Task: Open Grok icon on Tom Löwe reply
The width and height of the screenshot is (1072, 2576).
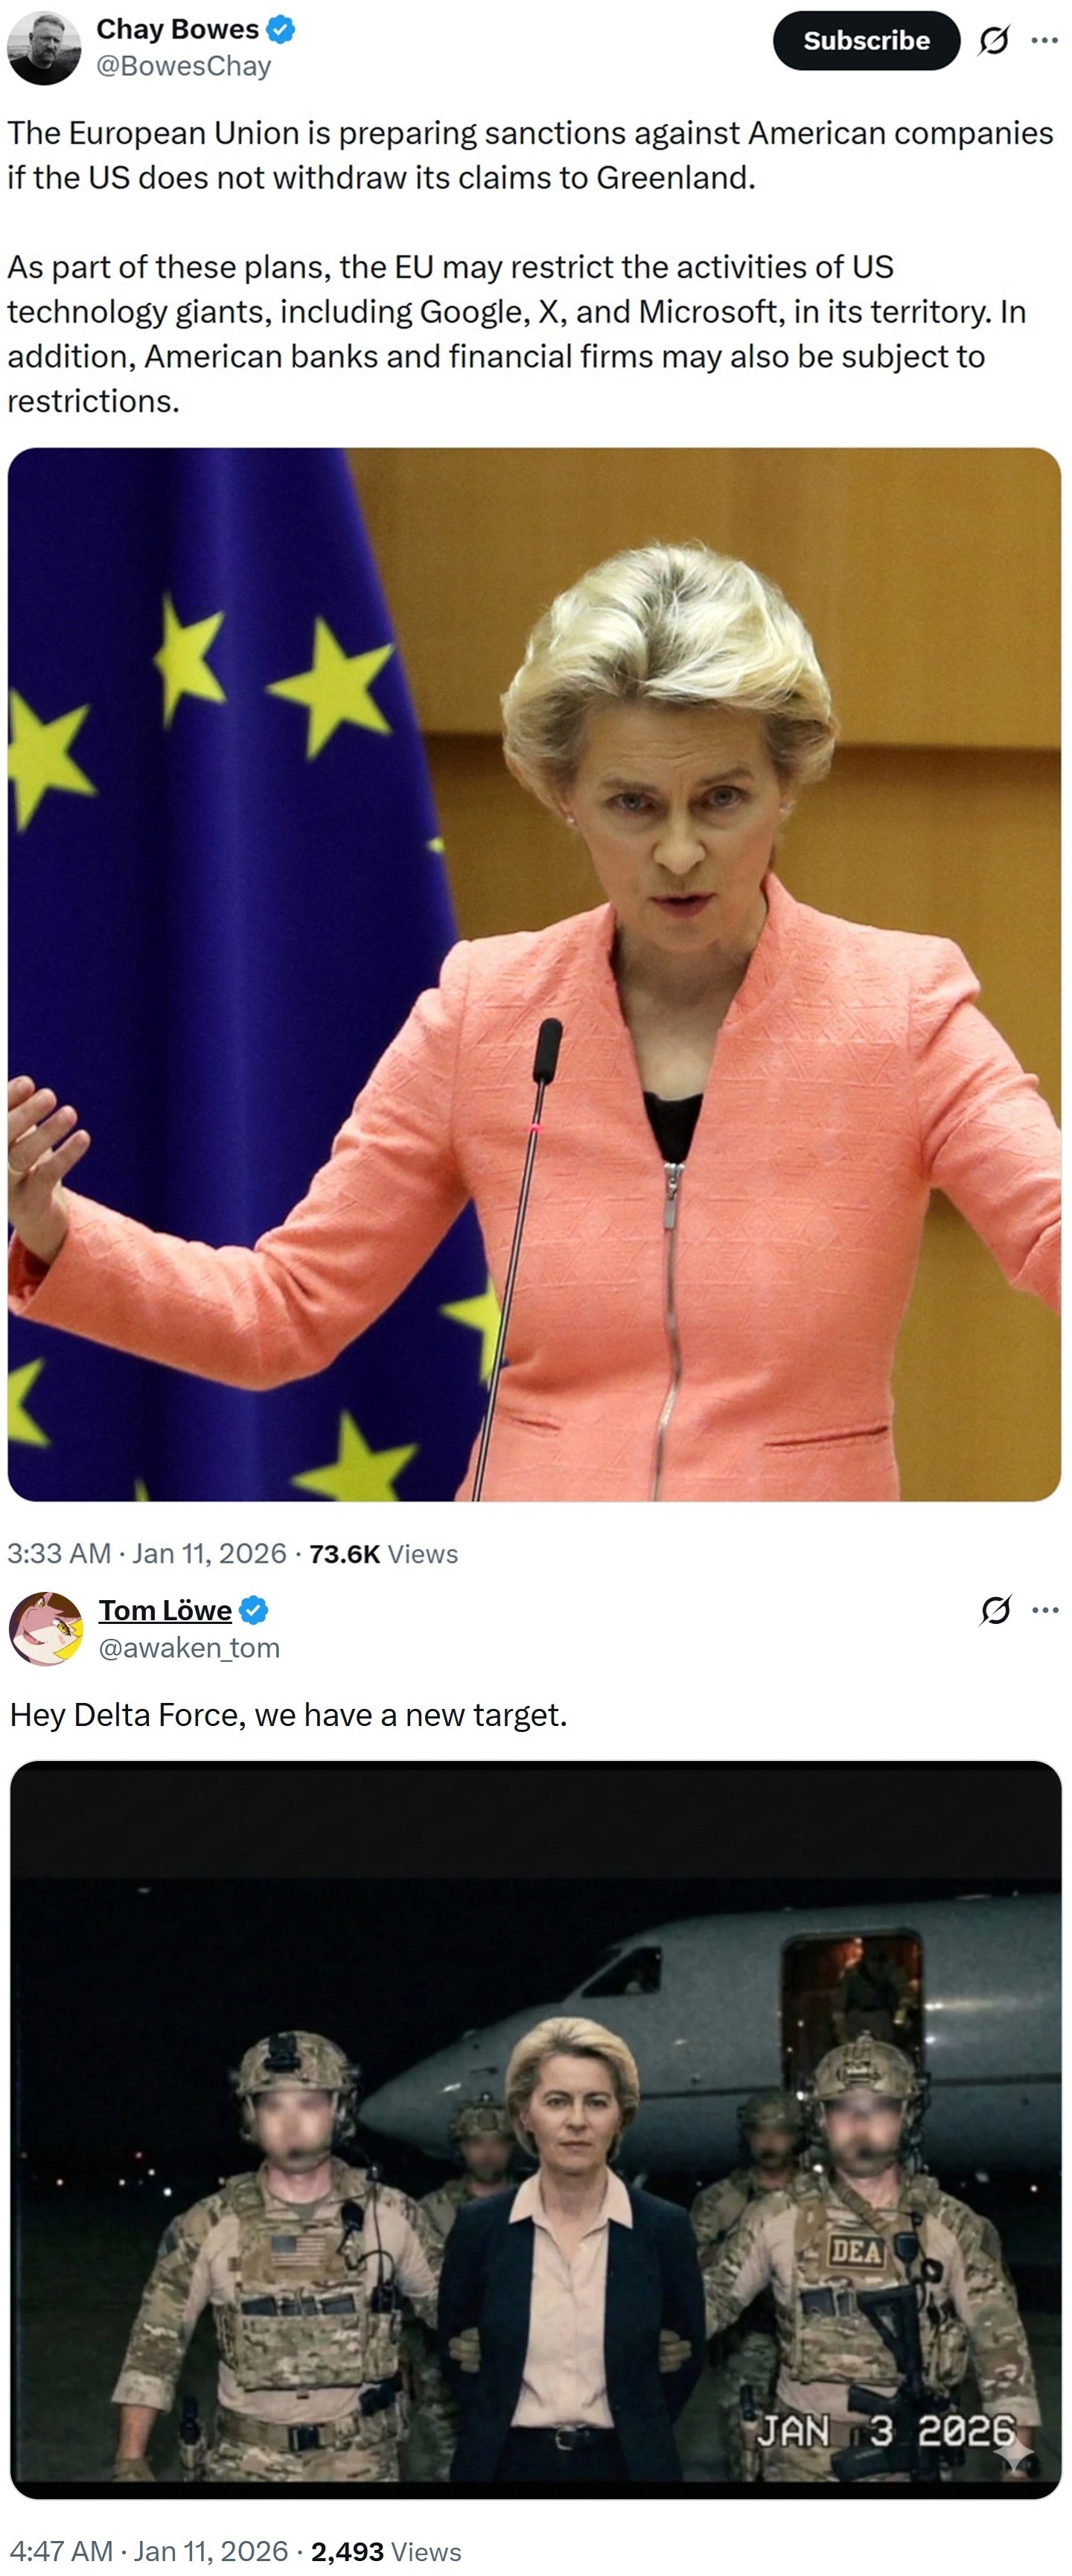Action: point(996,1610)
